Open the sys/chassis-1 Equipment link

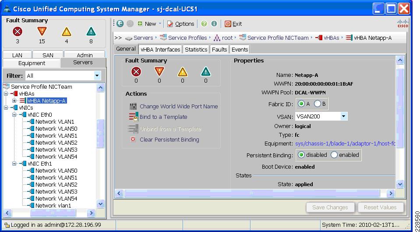coord(345,144)
